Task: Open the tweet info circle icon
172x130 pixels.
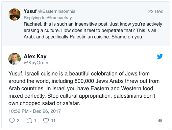Action: pos(160,121)
